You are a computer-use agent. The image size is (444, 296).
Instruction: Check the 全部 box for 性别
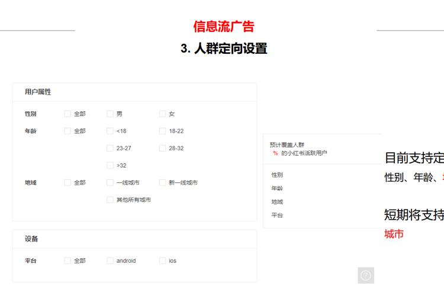pyautogui.click(x=67, y=114)
